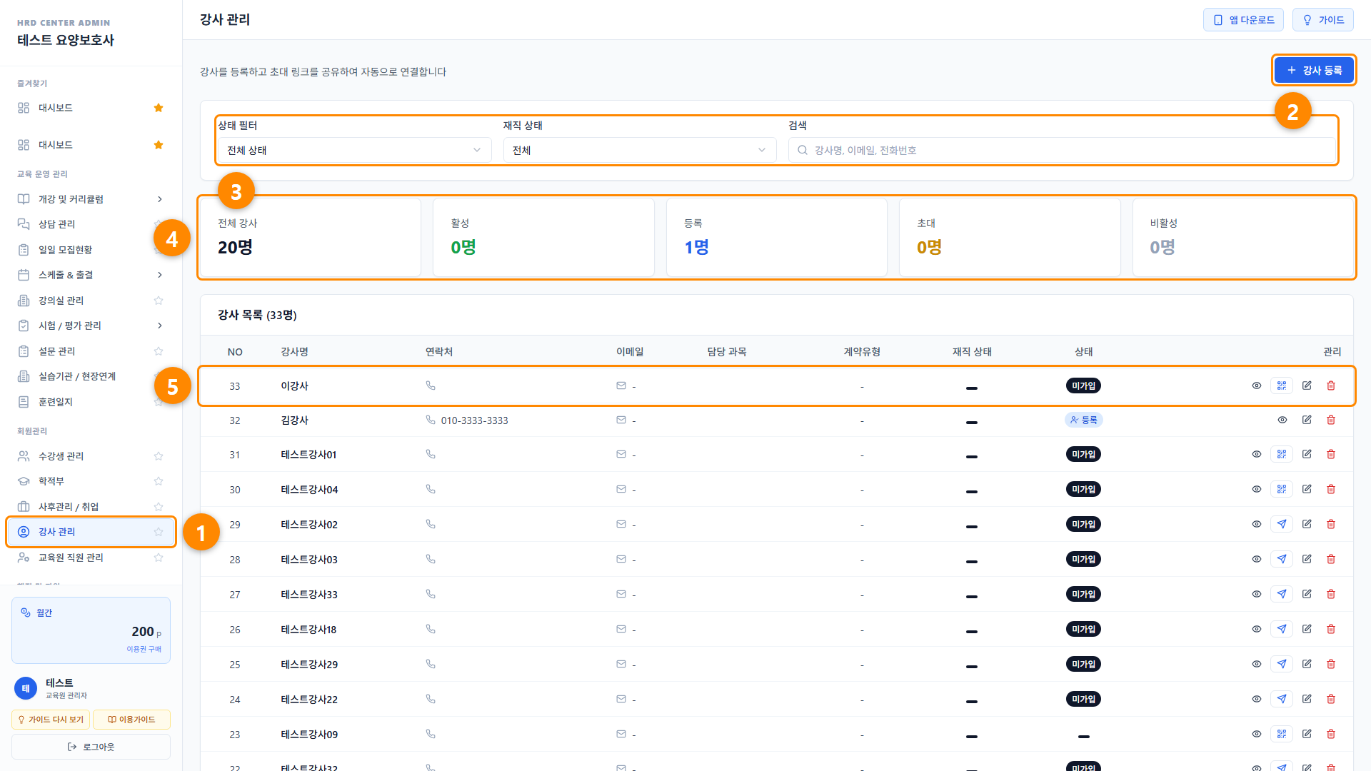
Task: View 이강사 details with the eye icon
Action: pyautogui.click(x=1257, y=385)
